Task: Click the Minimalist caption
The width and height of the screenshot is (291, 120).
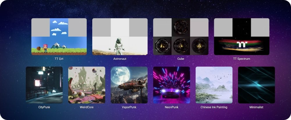Action: coord(256,107)
